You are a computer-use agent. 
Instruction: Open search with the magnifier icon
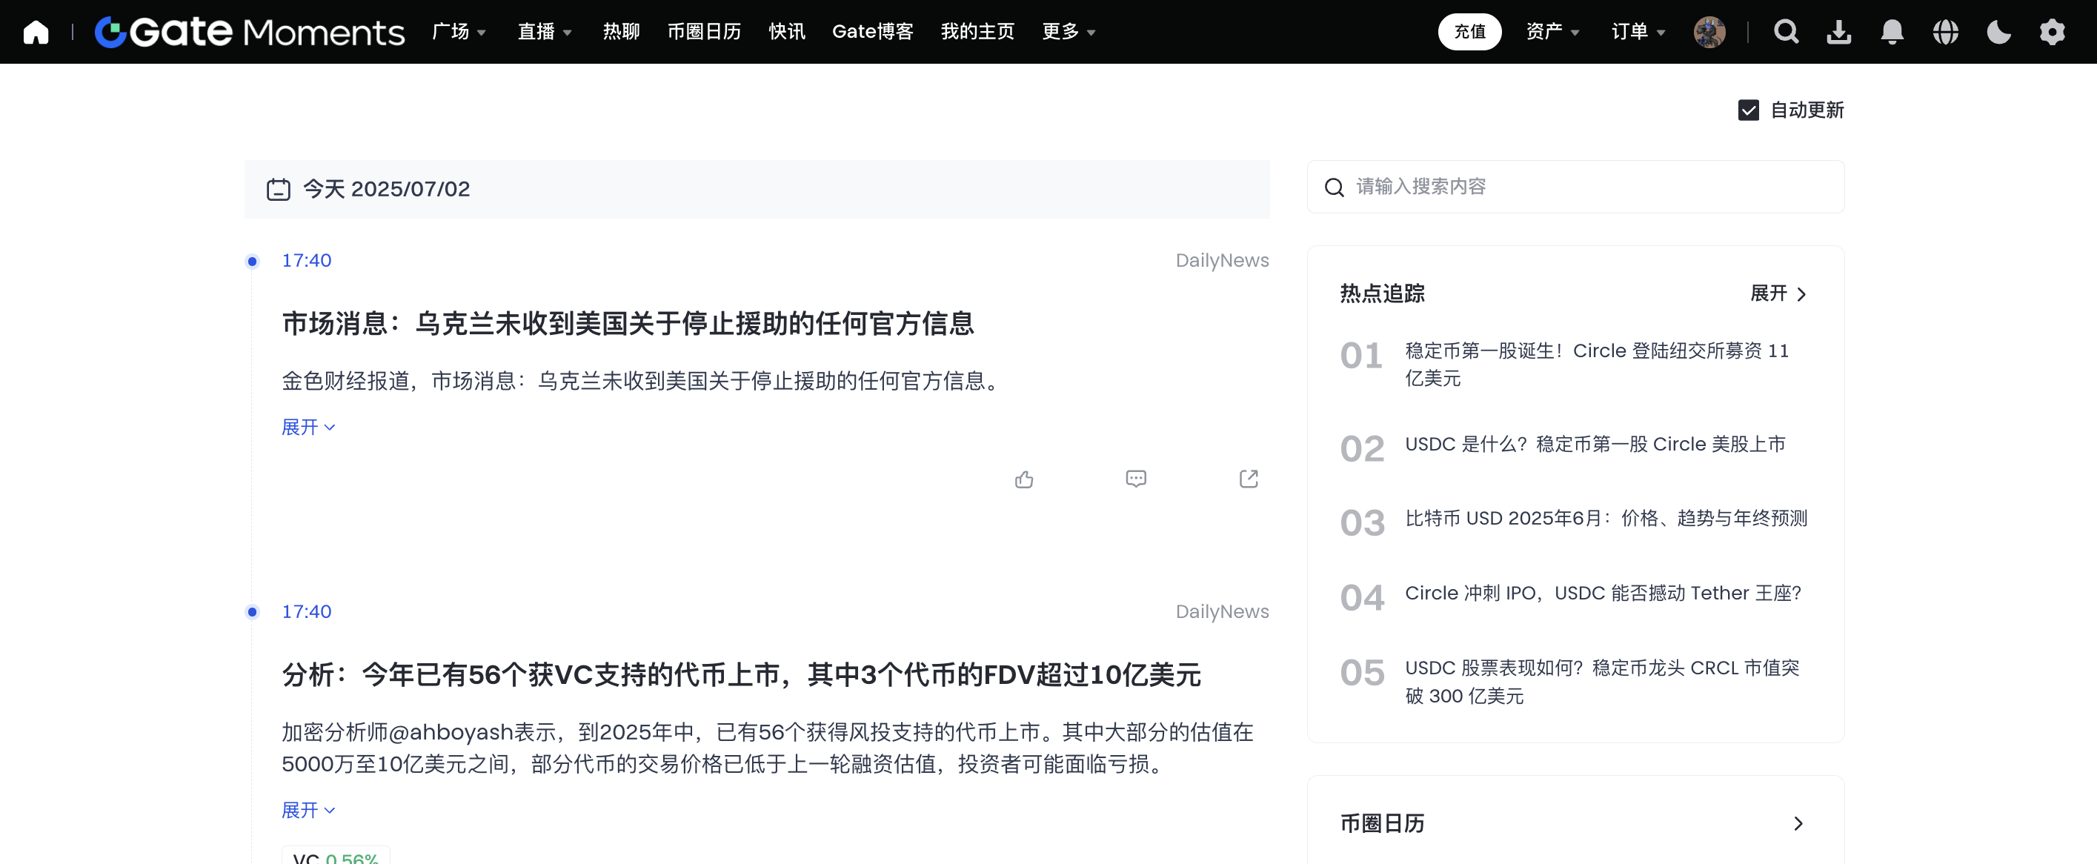1786,32
